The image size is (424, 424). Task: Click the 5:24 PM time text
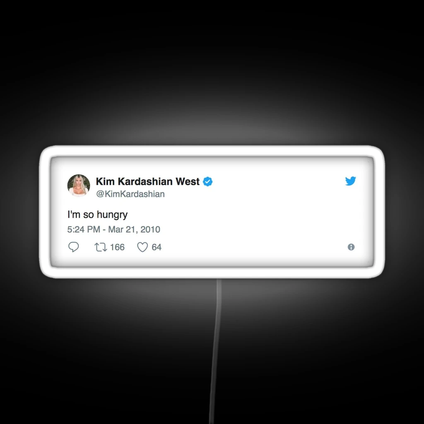click(84, 229)
